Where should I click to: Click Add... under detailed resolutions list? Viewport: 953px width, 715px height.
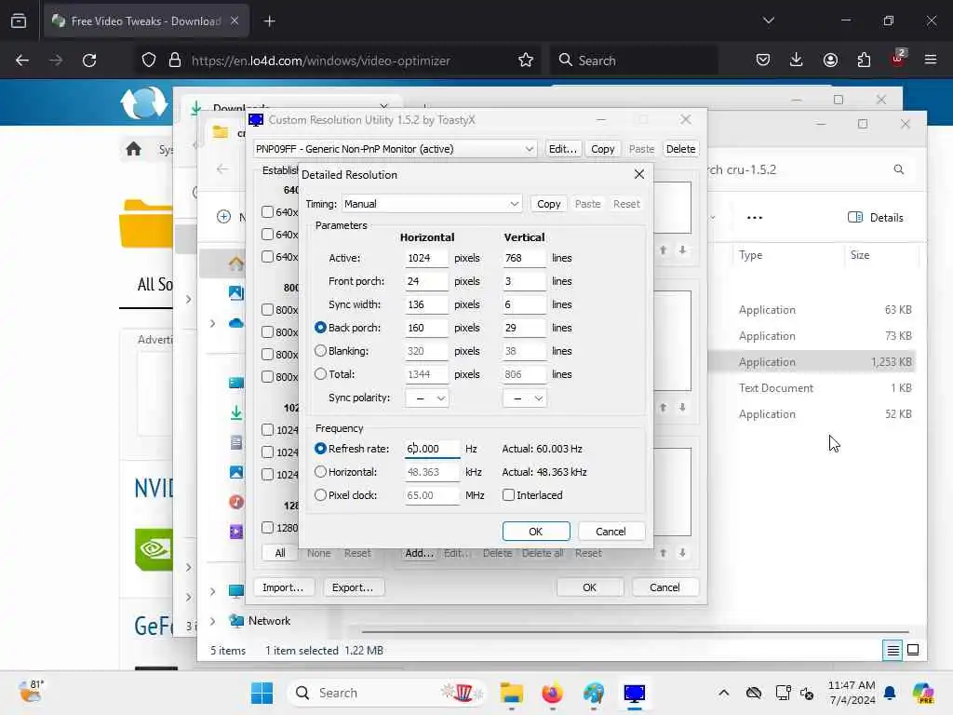tap(419, 553)
